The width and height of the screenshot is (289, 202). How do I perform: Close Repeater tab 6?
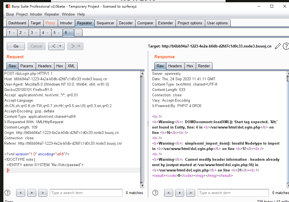point(70,33)
